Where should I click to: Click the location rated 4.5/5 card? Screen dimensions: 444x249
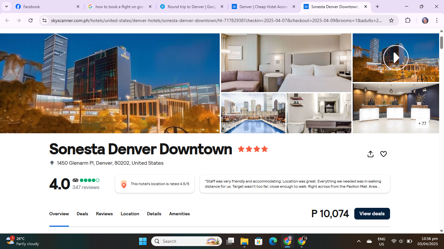point(155,184)
